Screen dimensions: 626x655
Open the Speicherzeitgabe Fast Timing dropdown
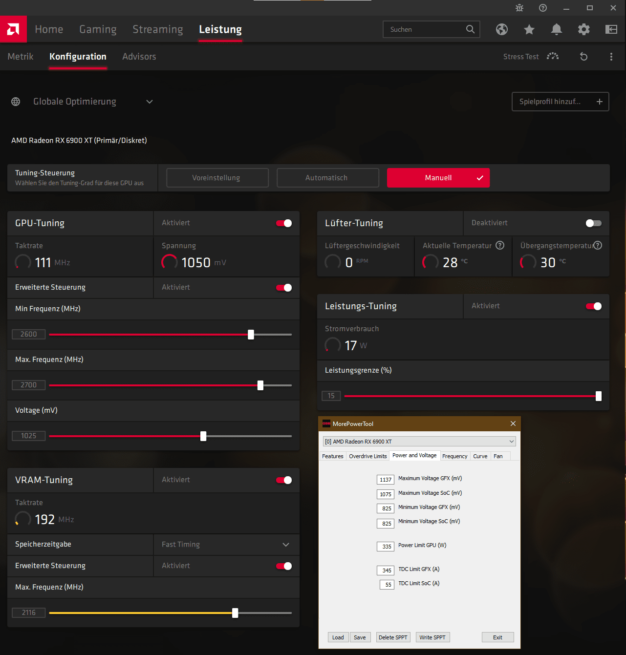[226, 545]
